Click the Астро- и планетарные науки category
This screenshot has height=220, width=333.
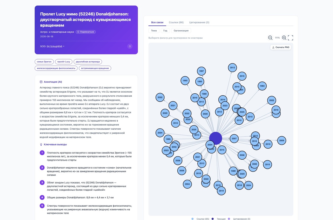[57, 32]
